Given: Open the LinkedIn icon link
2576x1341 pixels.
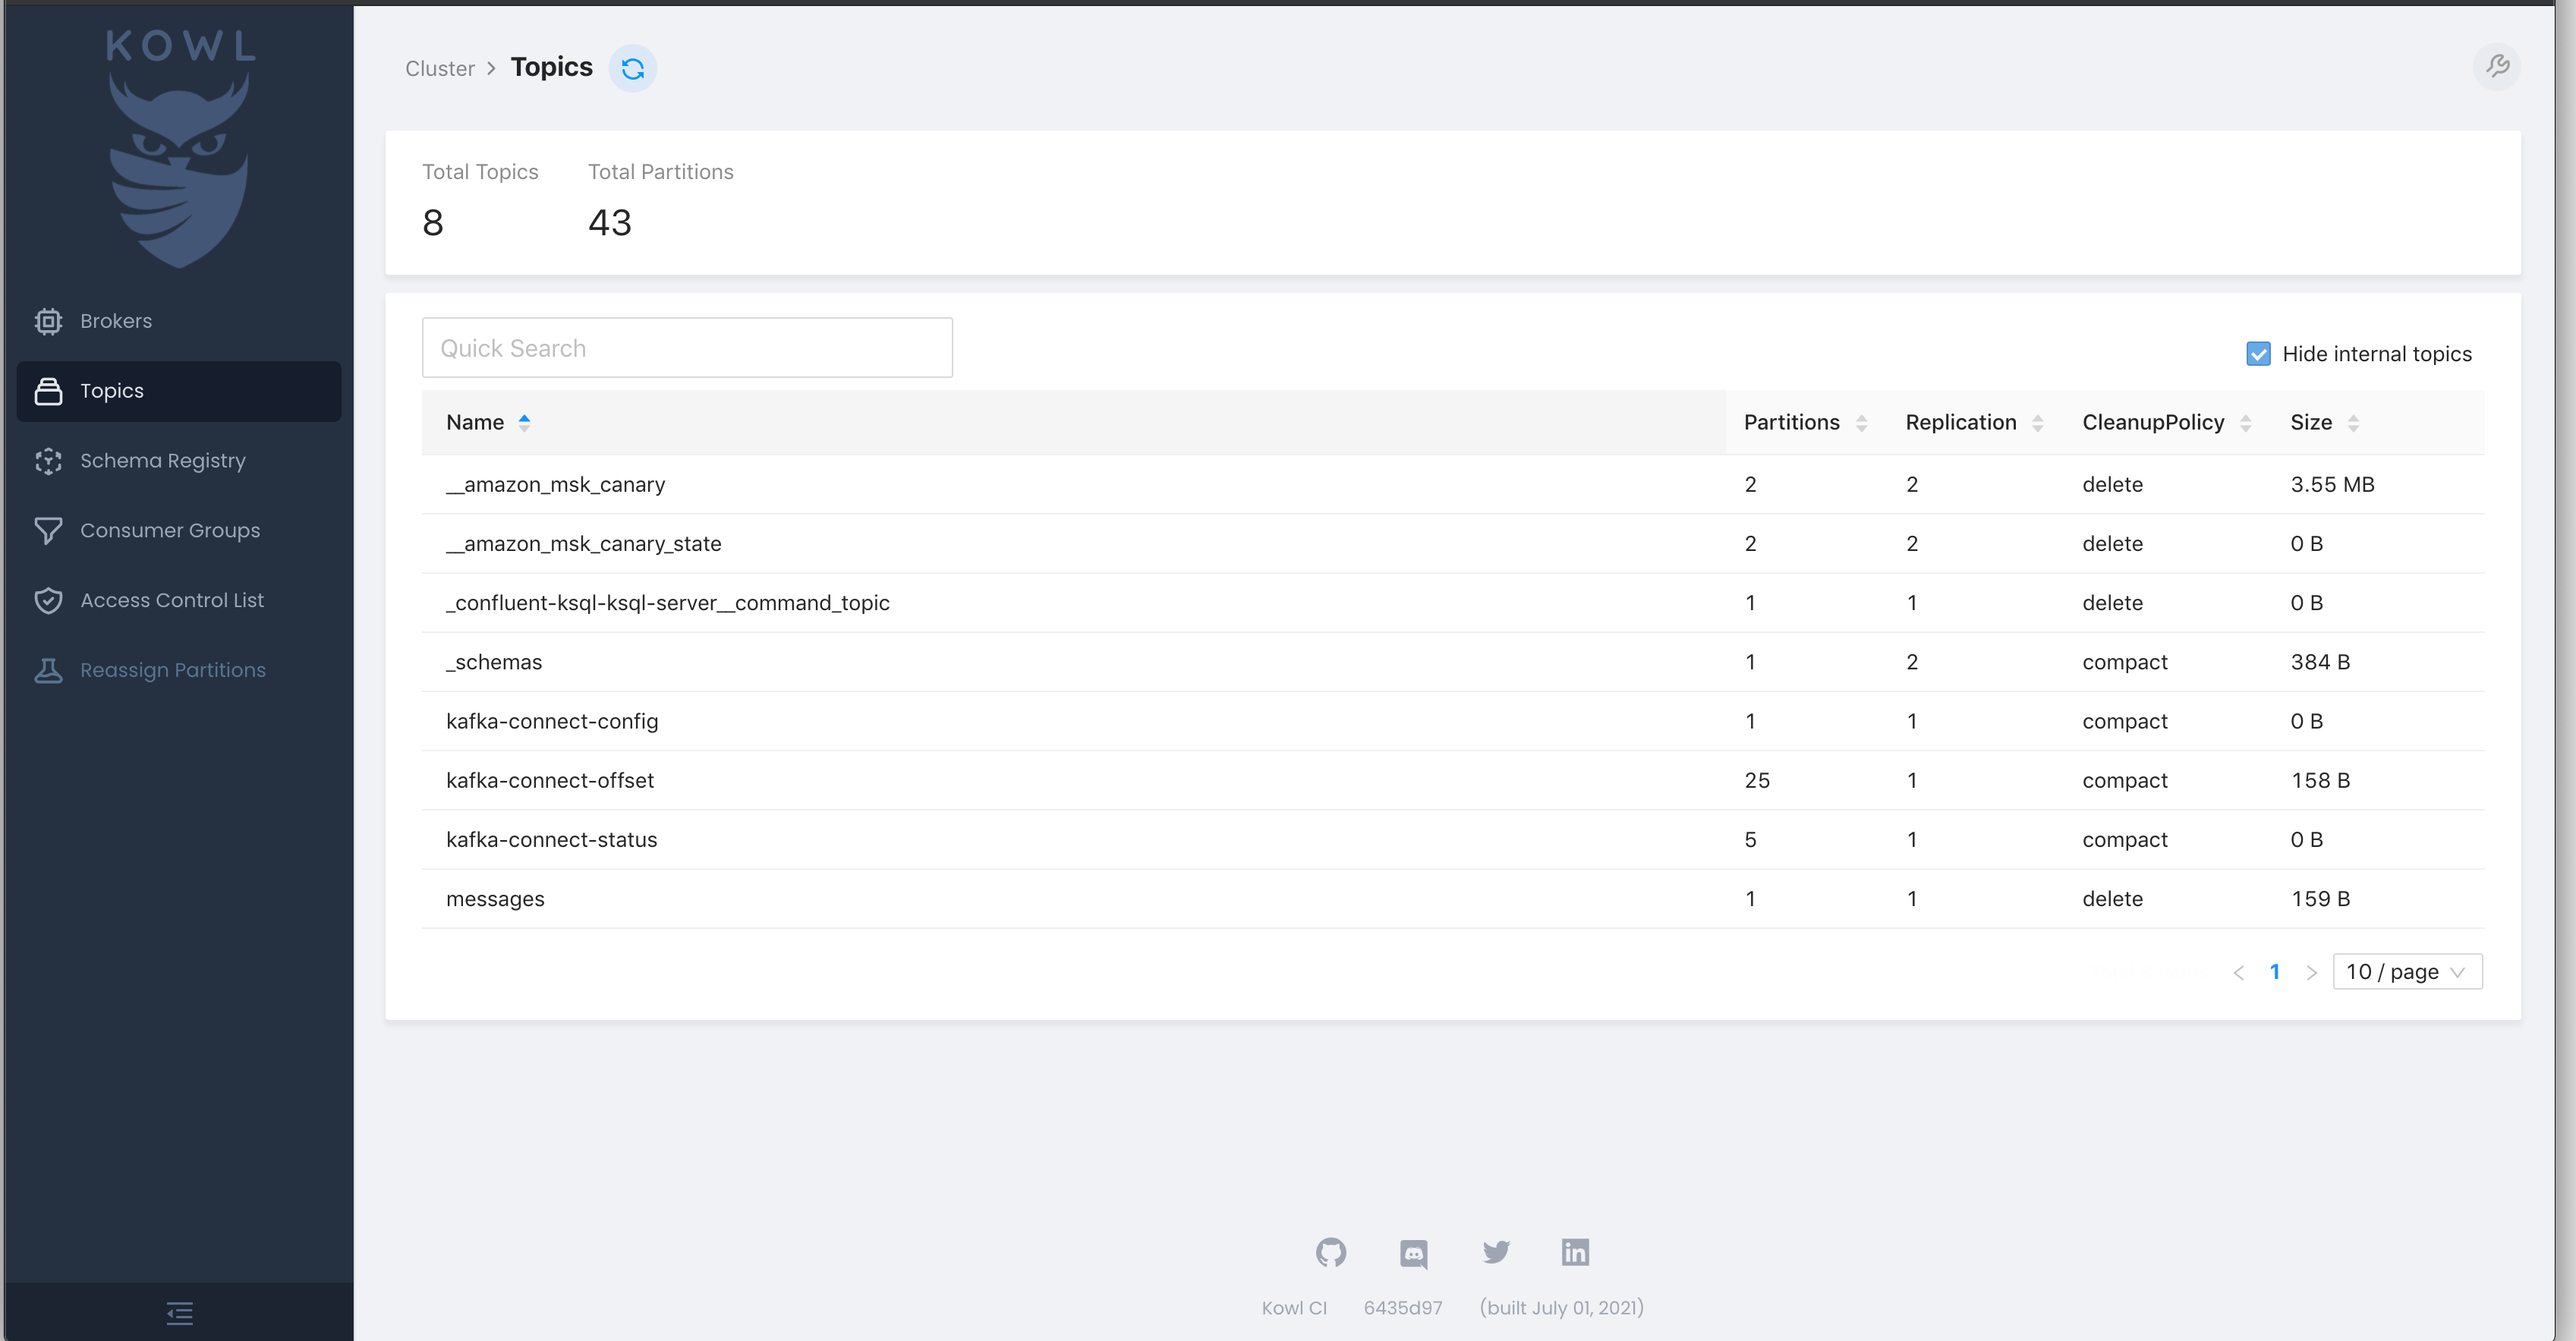Looking at the screenshot, I should (1575, 1252).
